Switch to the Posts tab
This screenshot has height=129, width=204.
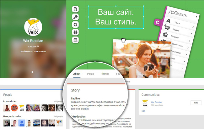point(91,74)
